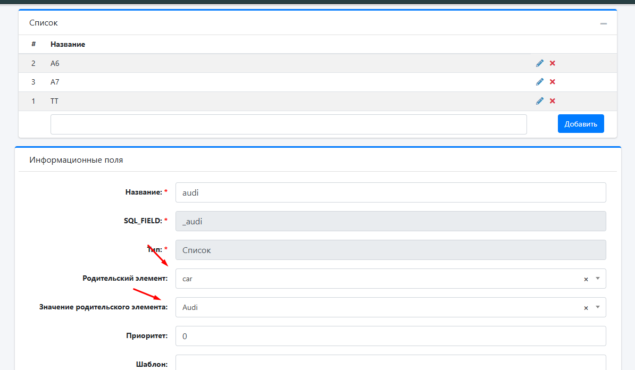Click the # column header

(34, 44)
